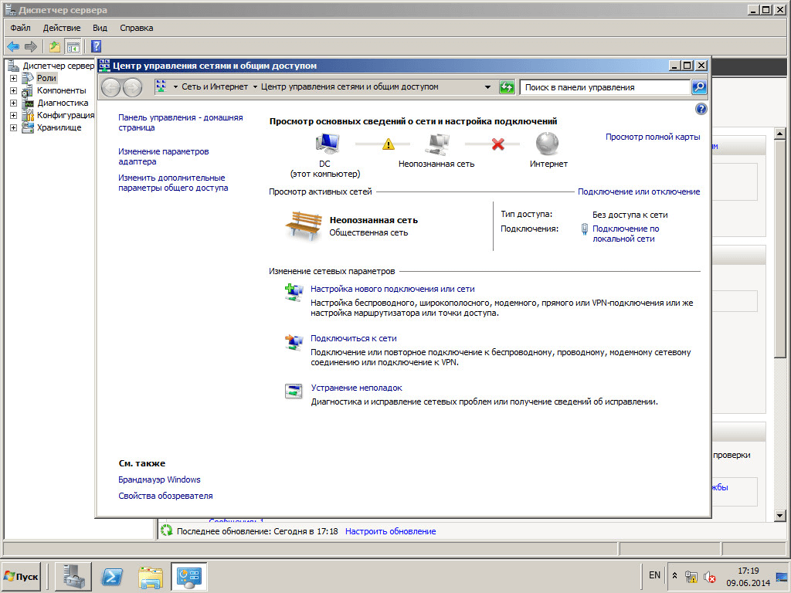Click the refresh icon next to address bar

click(507, 87)
